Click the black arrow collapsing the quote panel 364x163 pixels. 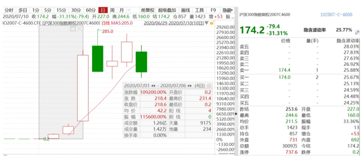(237, 114)
